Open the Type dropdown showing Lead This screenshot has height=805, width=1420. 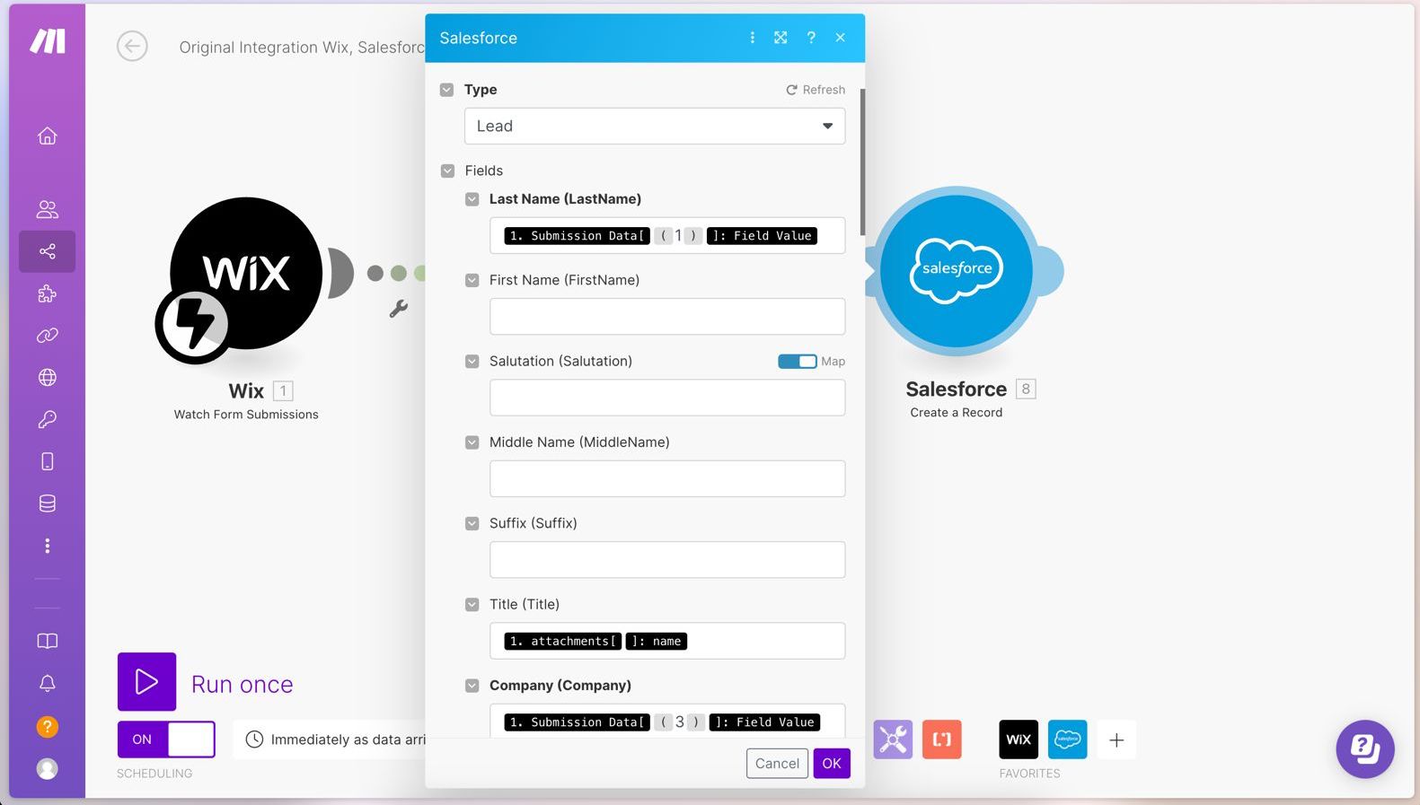(x=655, y=126)
